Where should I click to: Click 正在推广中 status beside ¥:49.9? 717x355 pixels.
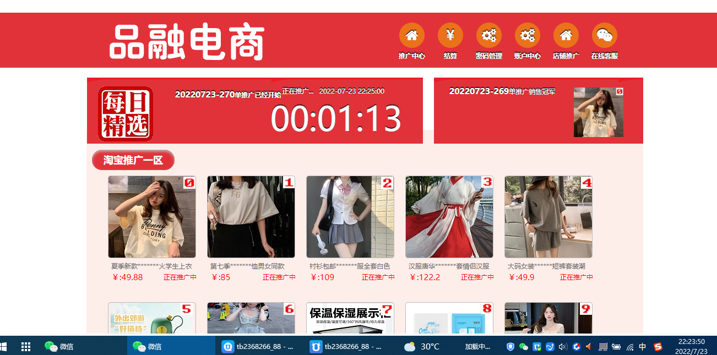pyautogui.click(x=577, y=277)
